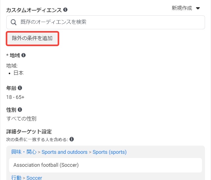Image resolution: width=211 pixels, height=180 pixels.
Task: Click info icon next to 地域
Action: pos(23,55)
